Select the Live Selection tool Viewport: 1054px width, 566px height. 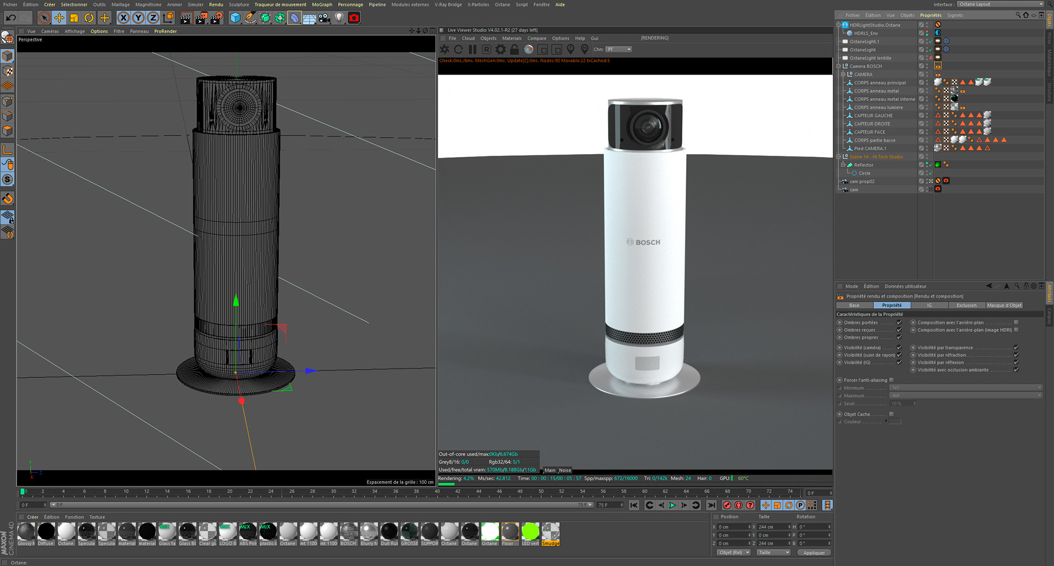[x=44, y=18]
